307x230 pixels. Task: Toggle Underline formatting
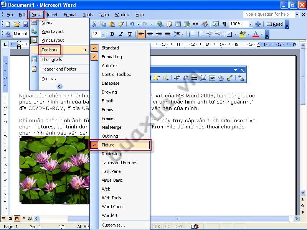(130, 34)
